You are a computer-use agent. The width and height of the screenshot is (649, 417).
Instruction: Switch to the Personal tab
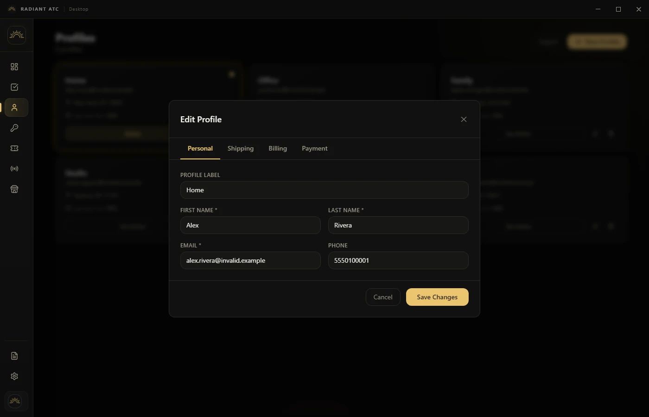click(x=200, y=149)
